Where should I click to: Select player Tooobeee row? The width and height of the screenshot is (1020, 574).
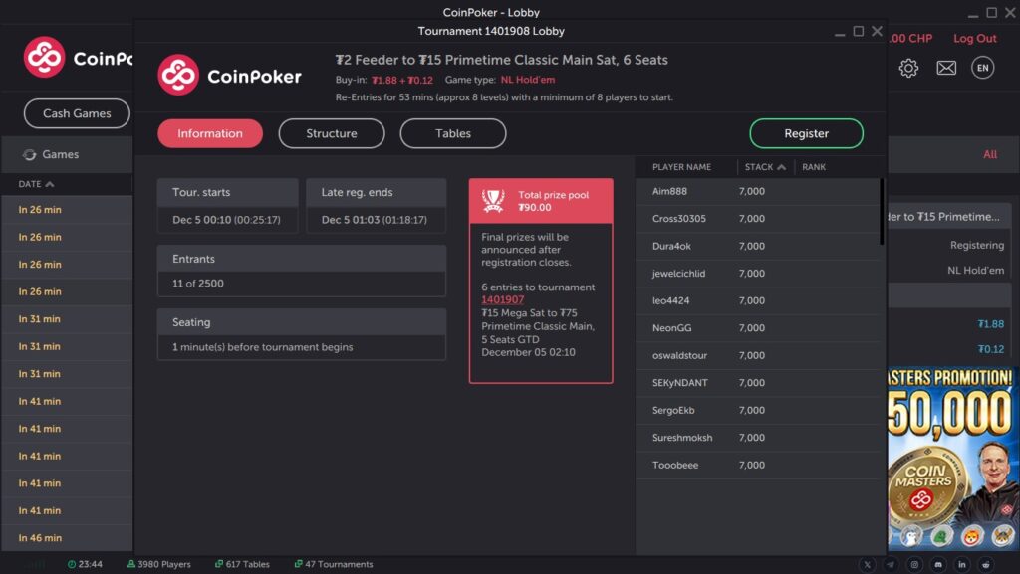(x=757, y=465)
